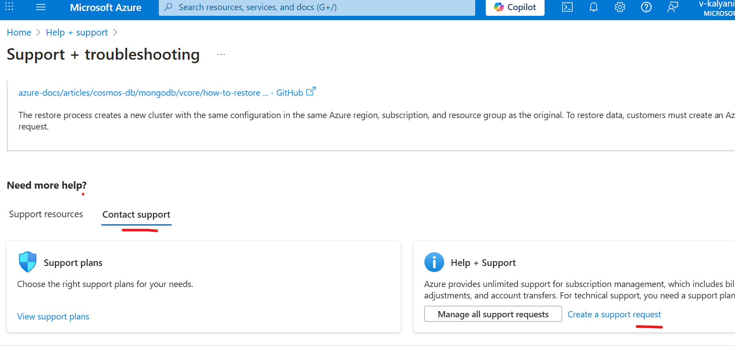Launch Cloud Shell from the top bar
This screenshot has height=348, width=735.
[567, 7]
